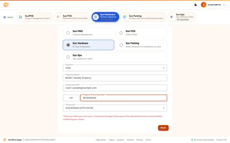
Task: Select the Sun POS radio button
Action: [121, 33]
